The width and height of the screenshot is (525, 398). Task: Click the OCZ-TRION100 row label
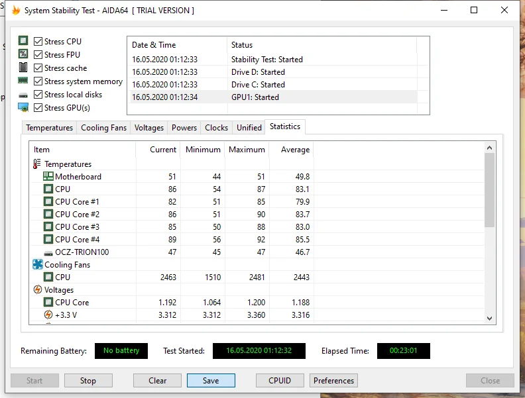coord(82,252)
